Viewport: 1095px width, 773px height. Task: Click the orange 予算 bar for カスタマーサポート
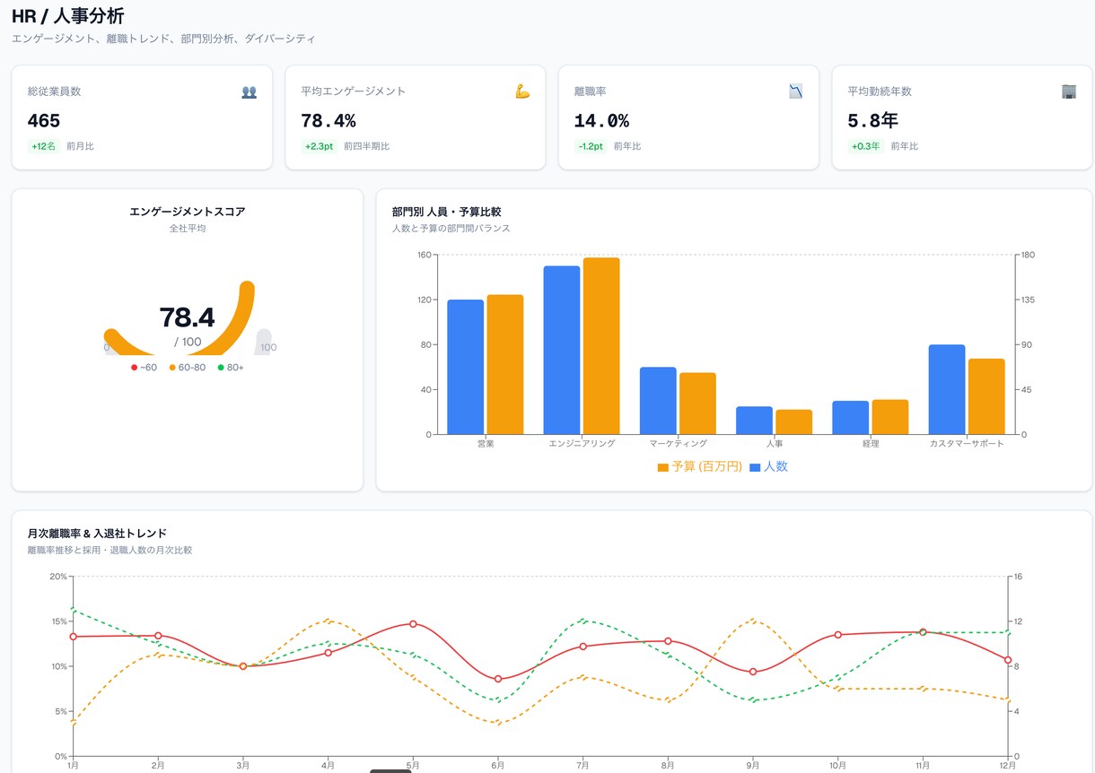point(986,396)
